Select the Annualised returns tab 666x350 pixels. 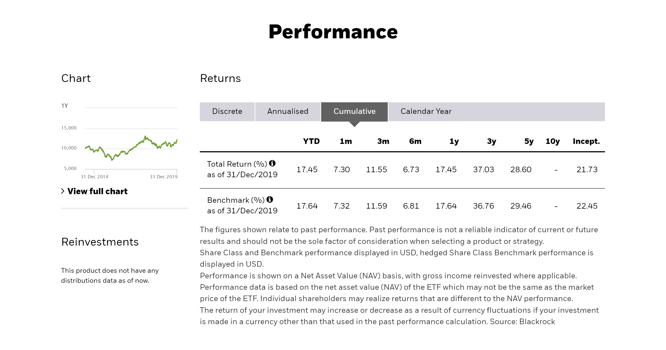[x=288, y=111]
